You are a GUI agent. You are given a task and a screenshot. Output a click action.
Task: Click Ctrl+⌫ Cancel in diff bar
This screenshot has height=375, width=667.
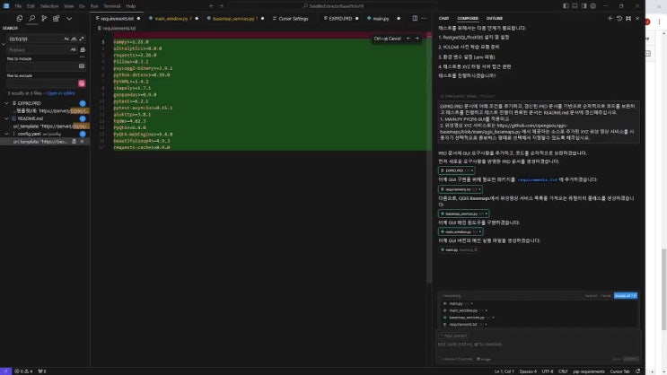tap(387, 39)
